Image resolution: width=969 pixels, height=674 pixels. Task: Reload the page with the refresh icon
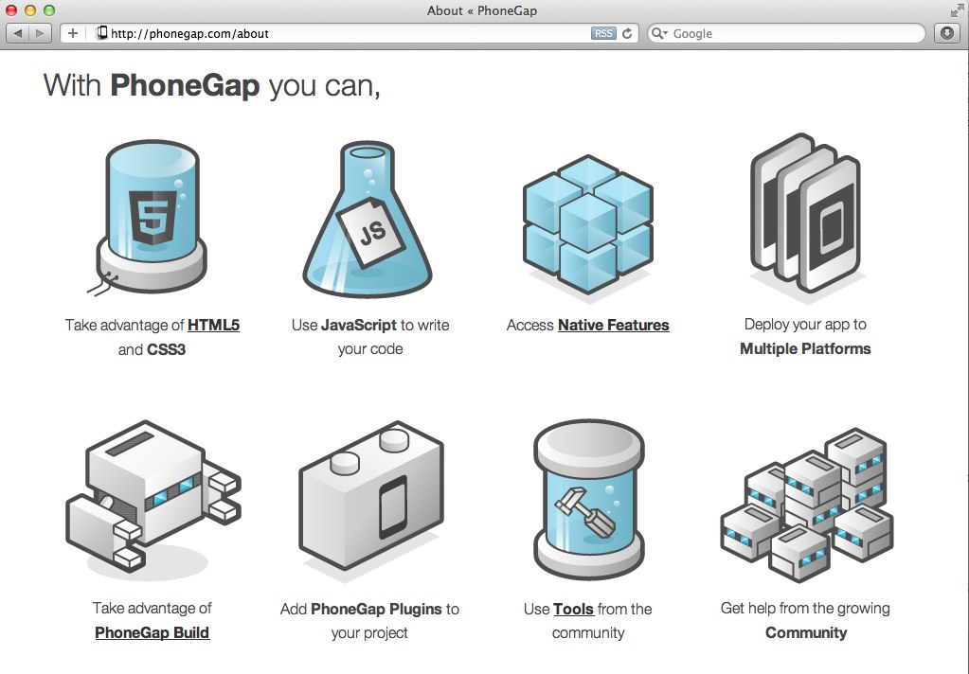point(627,33)
